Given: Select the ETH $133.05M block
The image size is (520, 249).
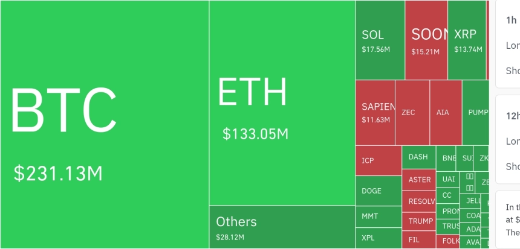Looking at the screenshot, I should (x=282, y=102).
